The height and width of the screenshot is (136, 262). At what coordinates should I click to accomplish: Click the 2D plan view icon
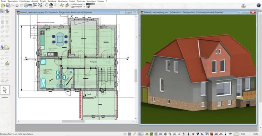47,5
